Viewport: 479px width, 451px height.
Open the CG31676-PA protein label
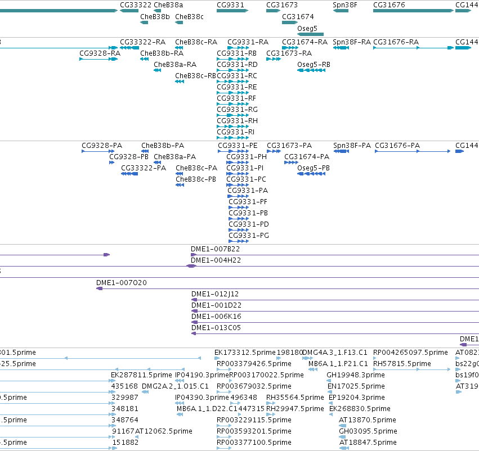click(x=397, y=146)
